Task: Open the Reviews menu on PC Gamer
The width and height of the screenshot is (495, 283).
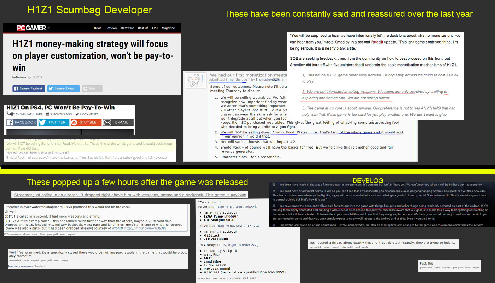Action: tap(111, 28)
